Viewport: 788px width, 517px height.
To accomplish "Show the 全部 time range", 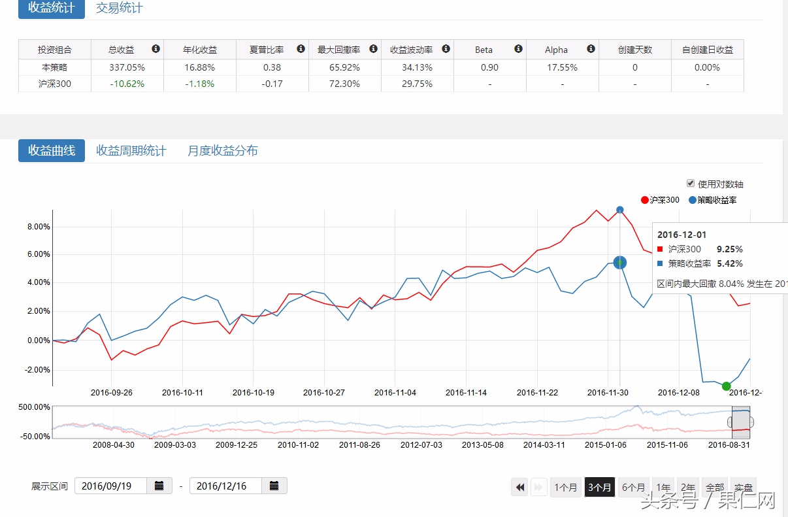I will (x=715, y=488).
